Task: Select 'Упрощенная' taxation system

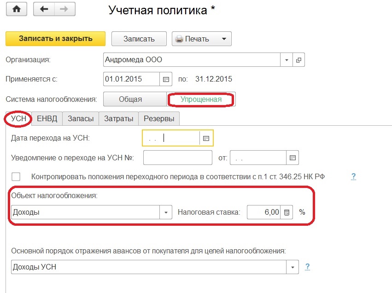Action: click(x=201, y=99)
